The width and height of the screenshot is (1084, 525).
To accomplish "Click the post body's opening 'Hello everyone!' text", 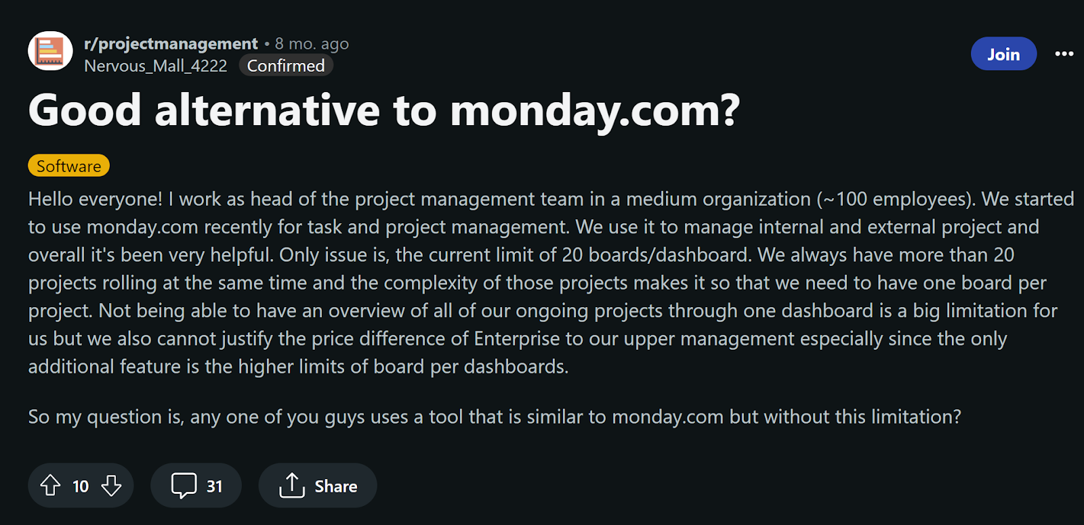I will coord(96,199).
